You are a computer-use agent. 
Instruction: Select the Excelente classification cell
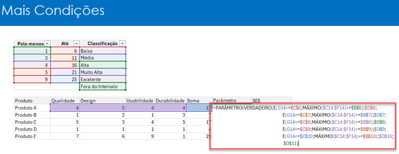[x=103, y=79]
